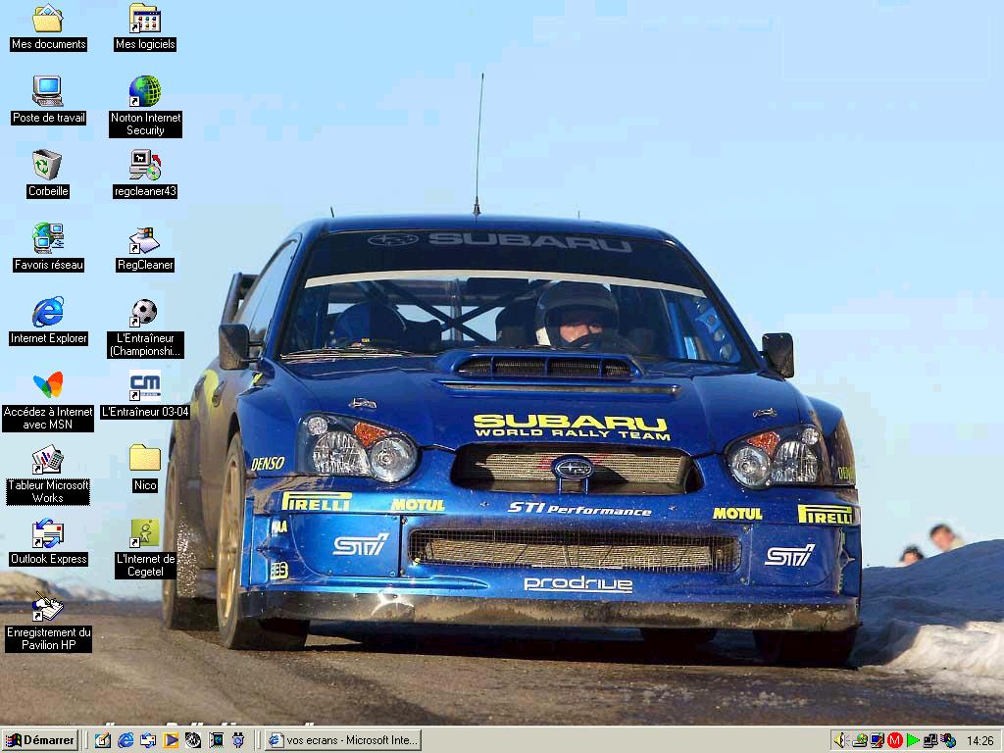Viewport: 1004px width, 753px height.
Task: Click the Démarrer start button
Action: point(40,740)
